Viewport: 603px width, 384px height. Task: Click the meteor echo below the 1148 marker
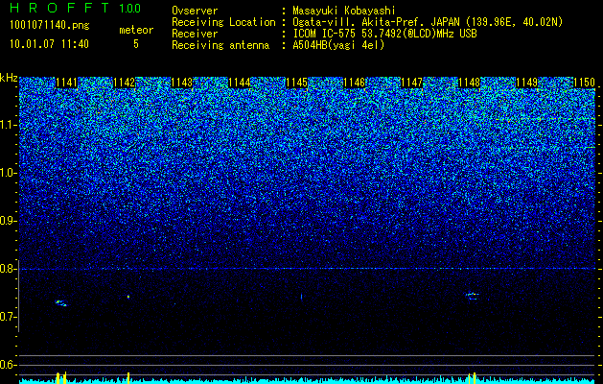tap(473, 296)
